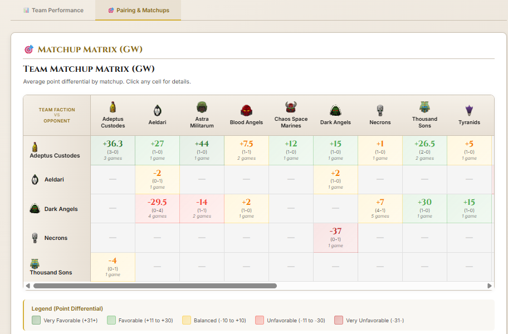Click Necrons column header skull icon

tap(380, 110)
